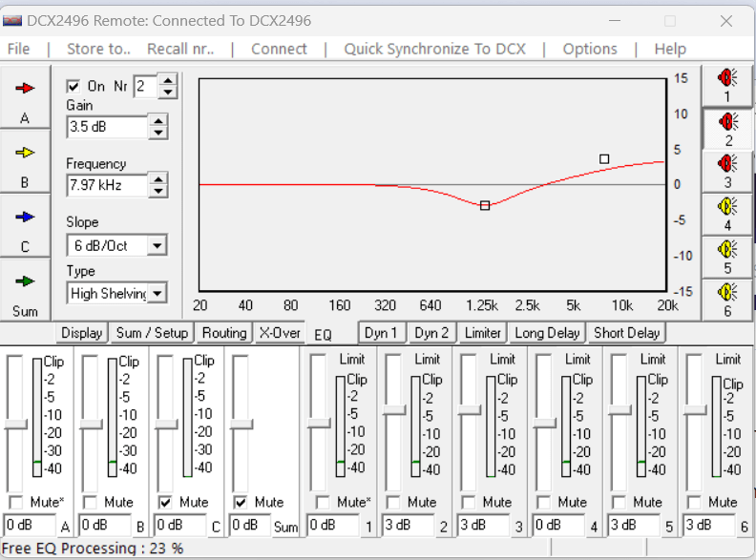Click the Gain 3.5 dB field

[x=107, y=127]
